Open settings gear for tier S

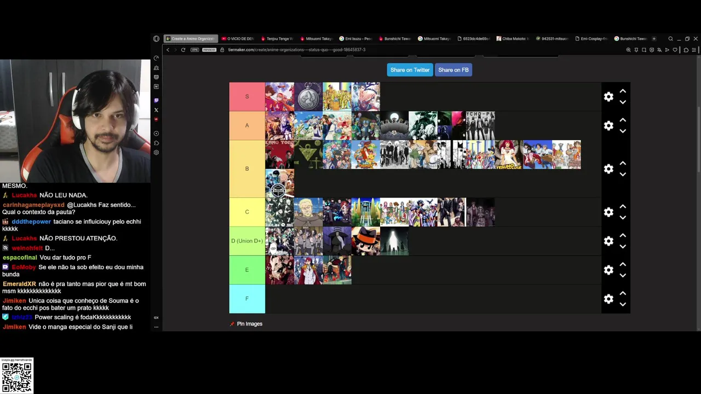coord(608,97)
